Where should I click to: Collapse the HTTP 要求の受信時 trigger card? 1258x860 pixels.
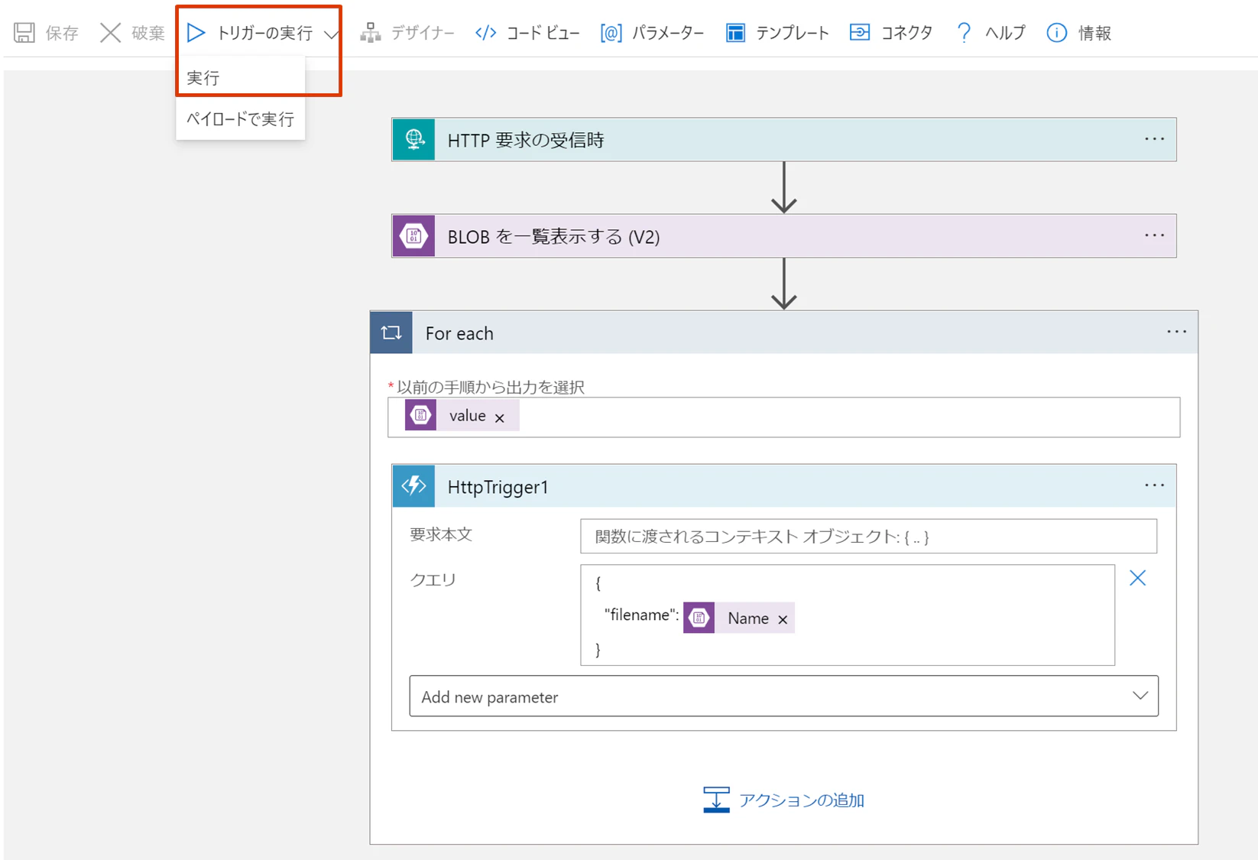point(784,139)
